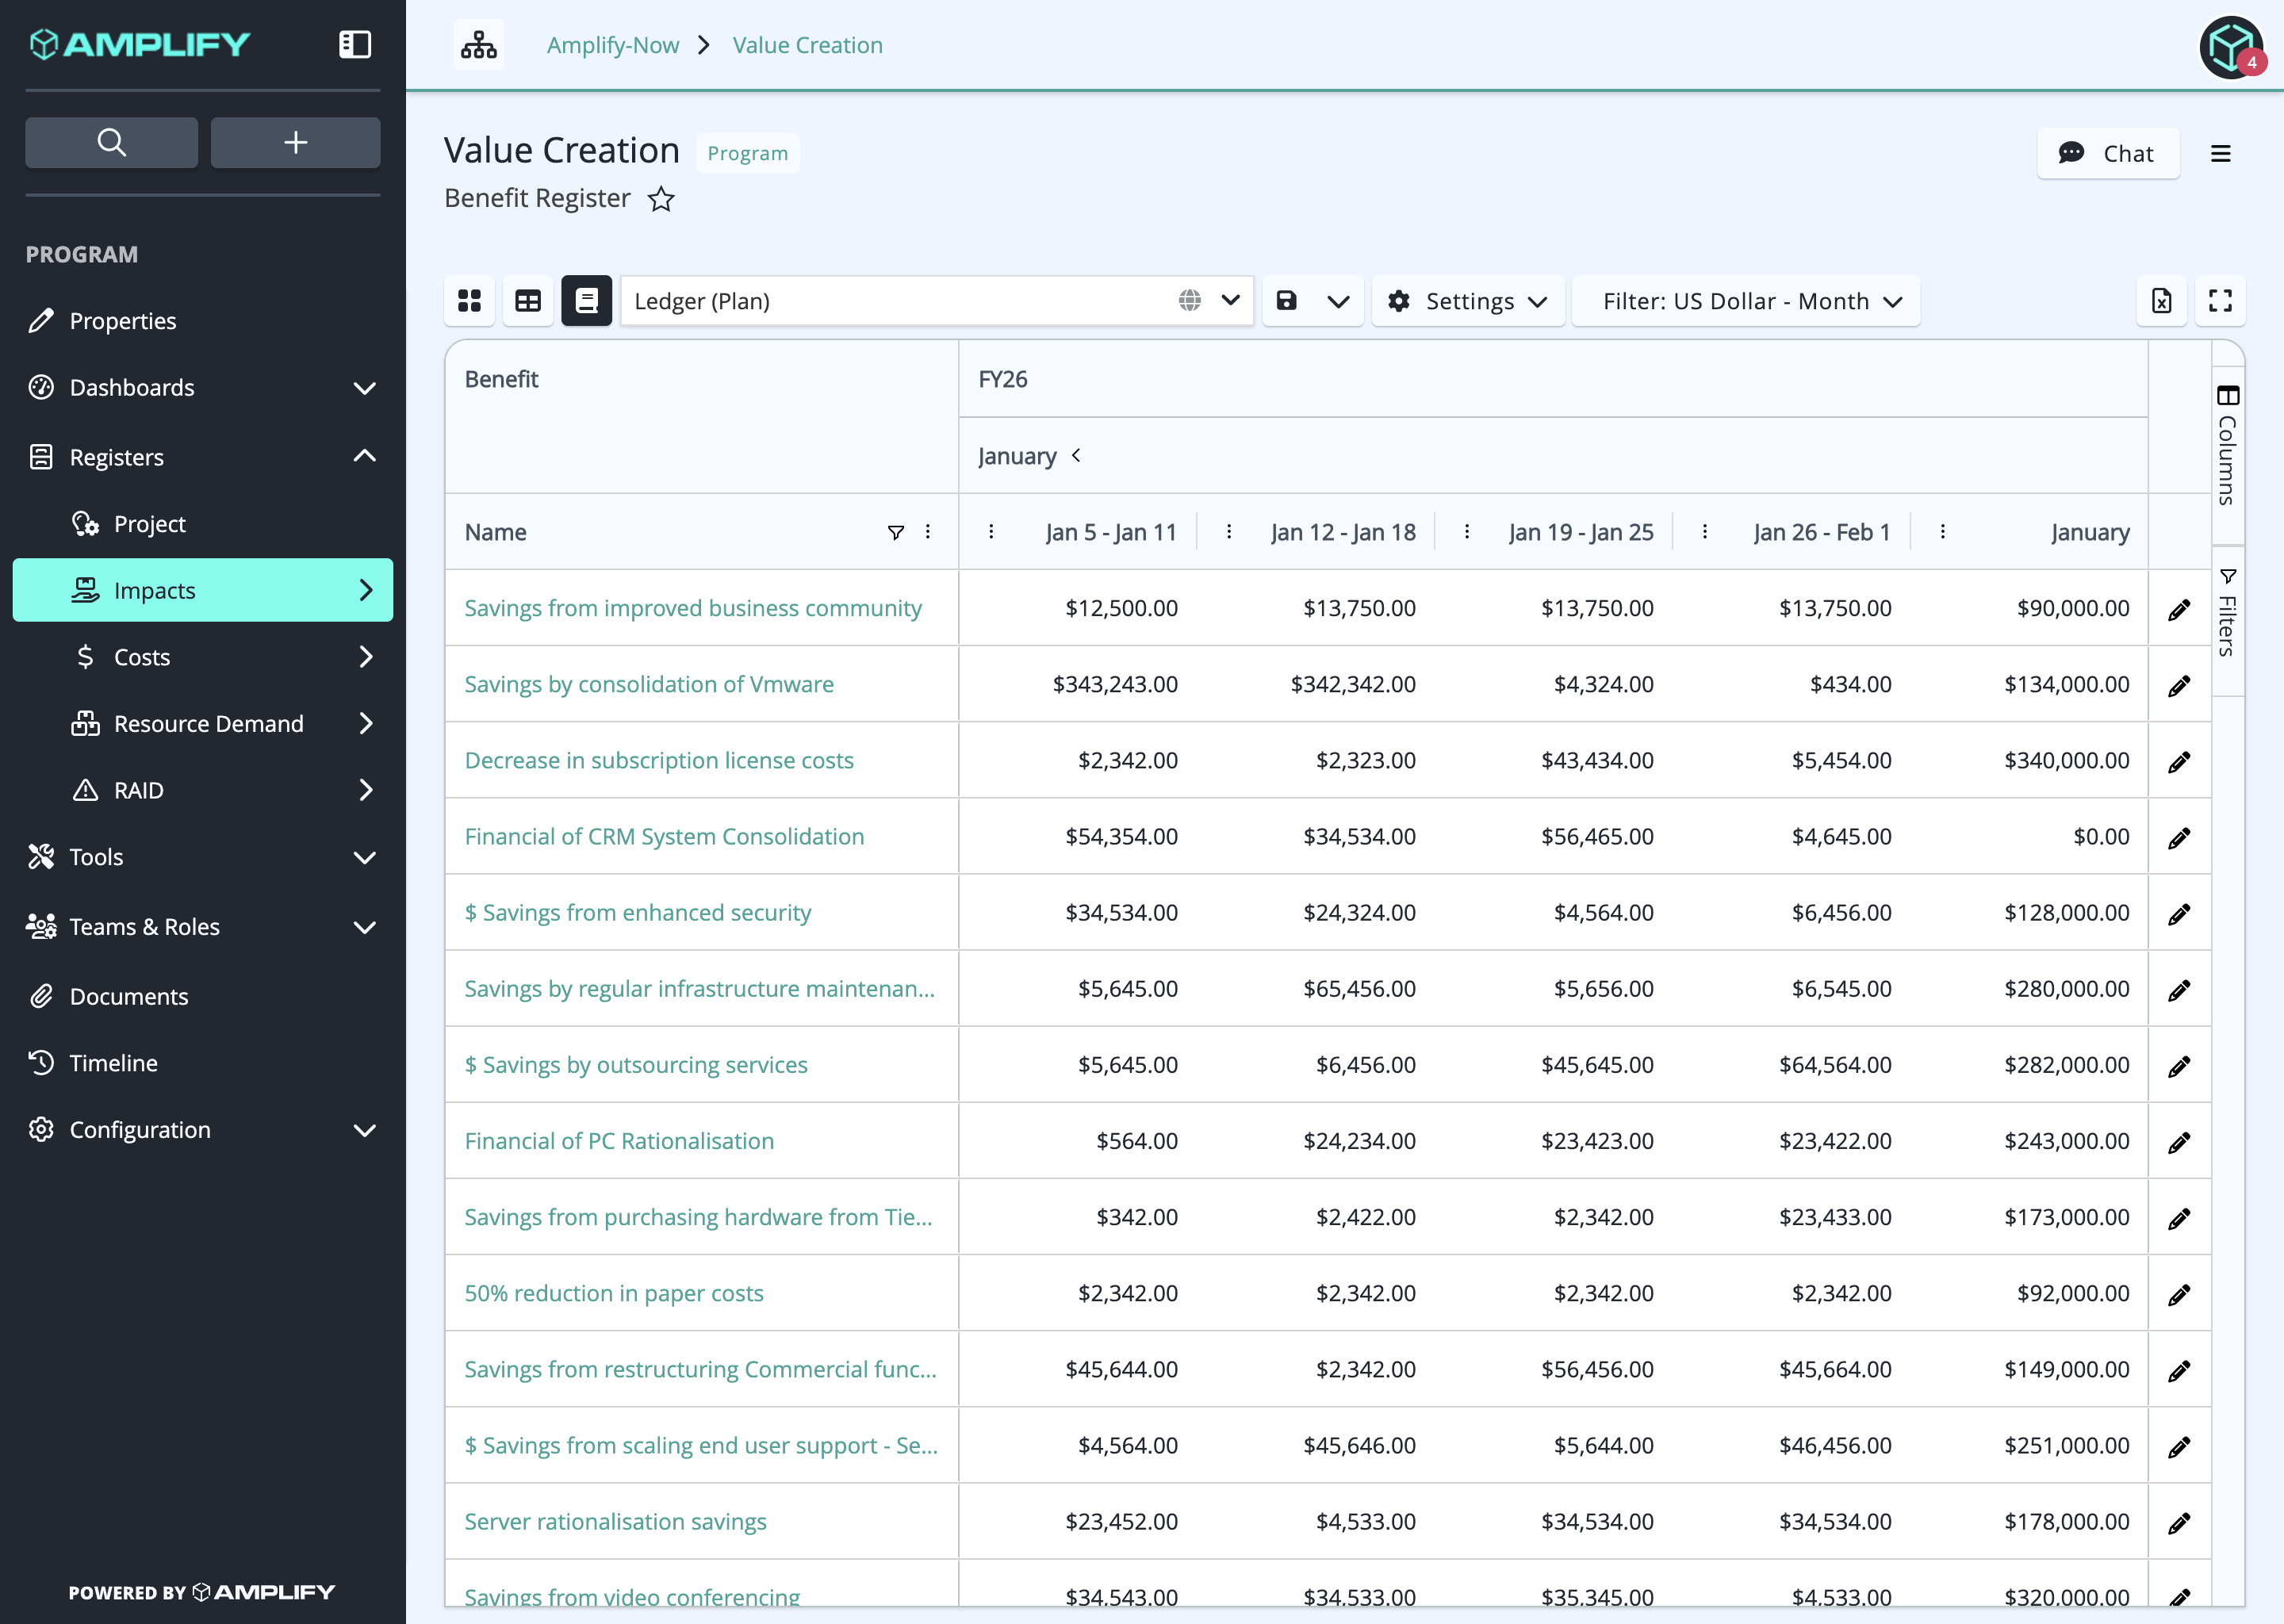Switch to table view
This screenshot has height=1624, width=2284.
point(528,301)
